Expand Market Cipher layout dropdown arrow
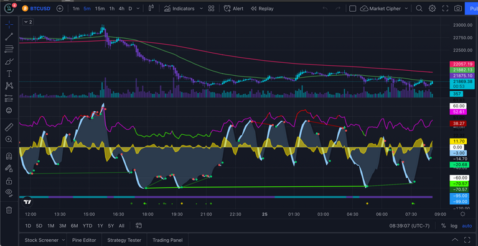This screenshot has width=478, height=246. coord(406,9)
